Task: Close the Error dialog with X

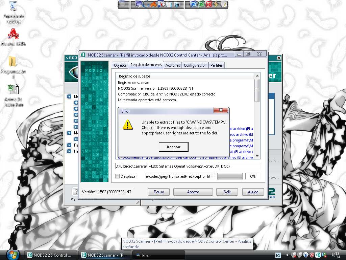Action: (220, 110)
